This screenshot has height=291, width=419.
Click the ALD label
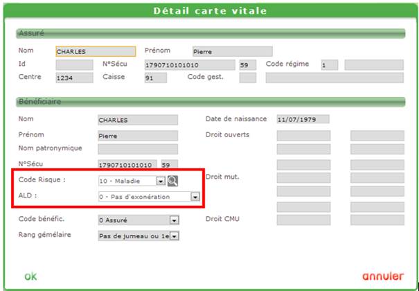tap(27, 195)
